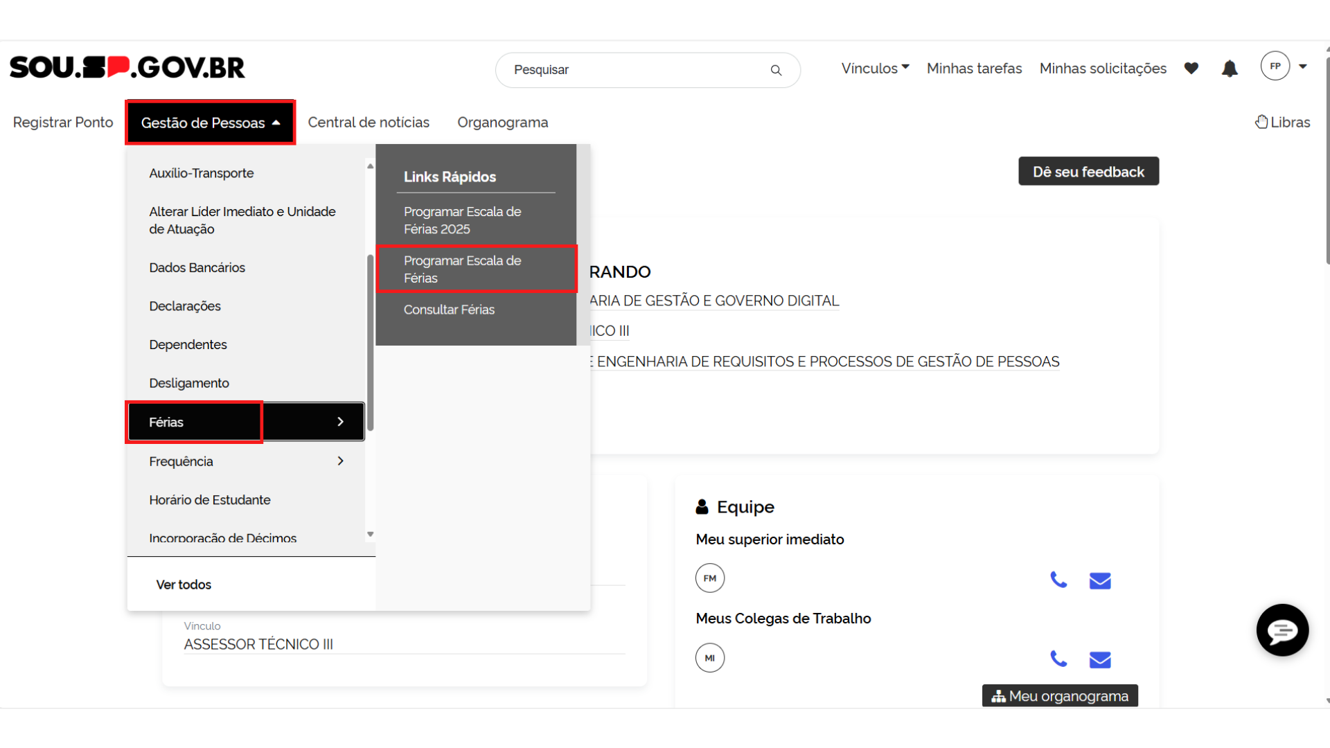
Task: Expand the Vínculos dropdown
Action: (875, 69)
